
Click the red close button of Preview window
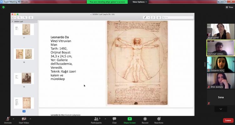13,14
